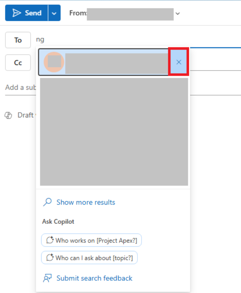The width and height of the screenshot is (241, 293).
Task: Click the Send button
Action: [27, 13]
